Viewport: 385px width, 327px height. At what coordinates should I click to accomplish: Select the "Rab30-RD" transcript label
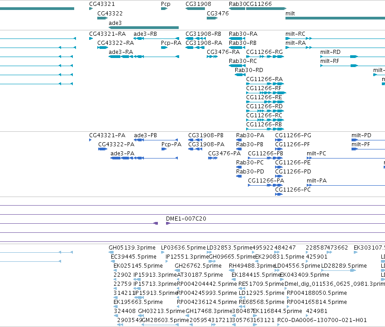(x=249, y=70)
